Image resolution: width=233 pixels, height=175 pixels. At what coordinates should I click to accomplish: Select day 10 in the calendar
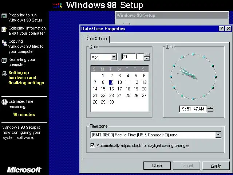pos(120,82)
